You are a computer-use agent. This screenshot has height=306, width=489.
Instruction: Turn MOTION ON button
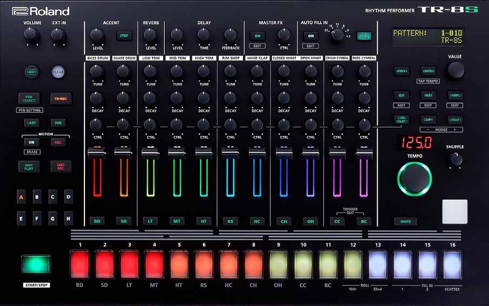[31, 142]
